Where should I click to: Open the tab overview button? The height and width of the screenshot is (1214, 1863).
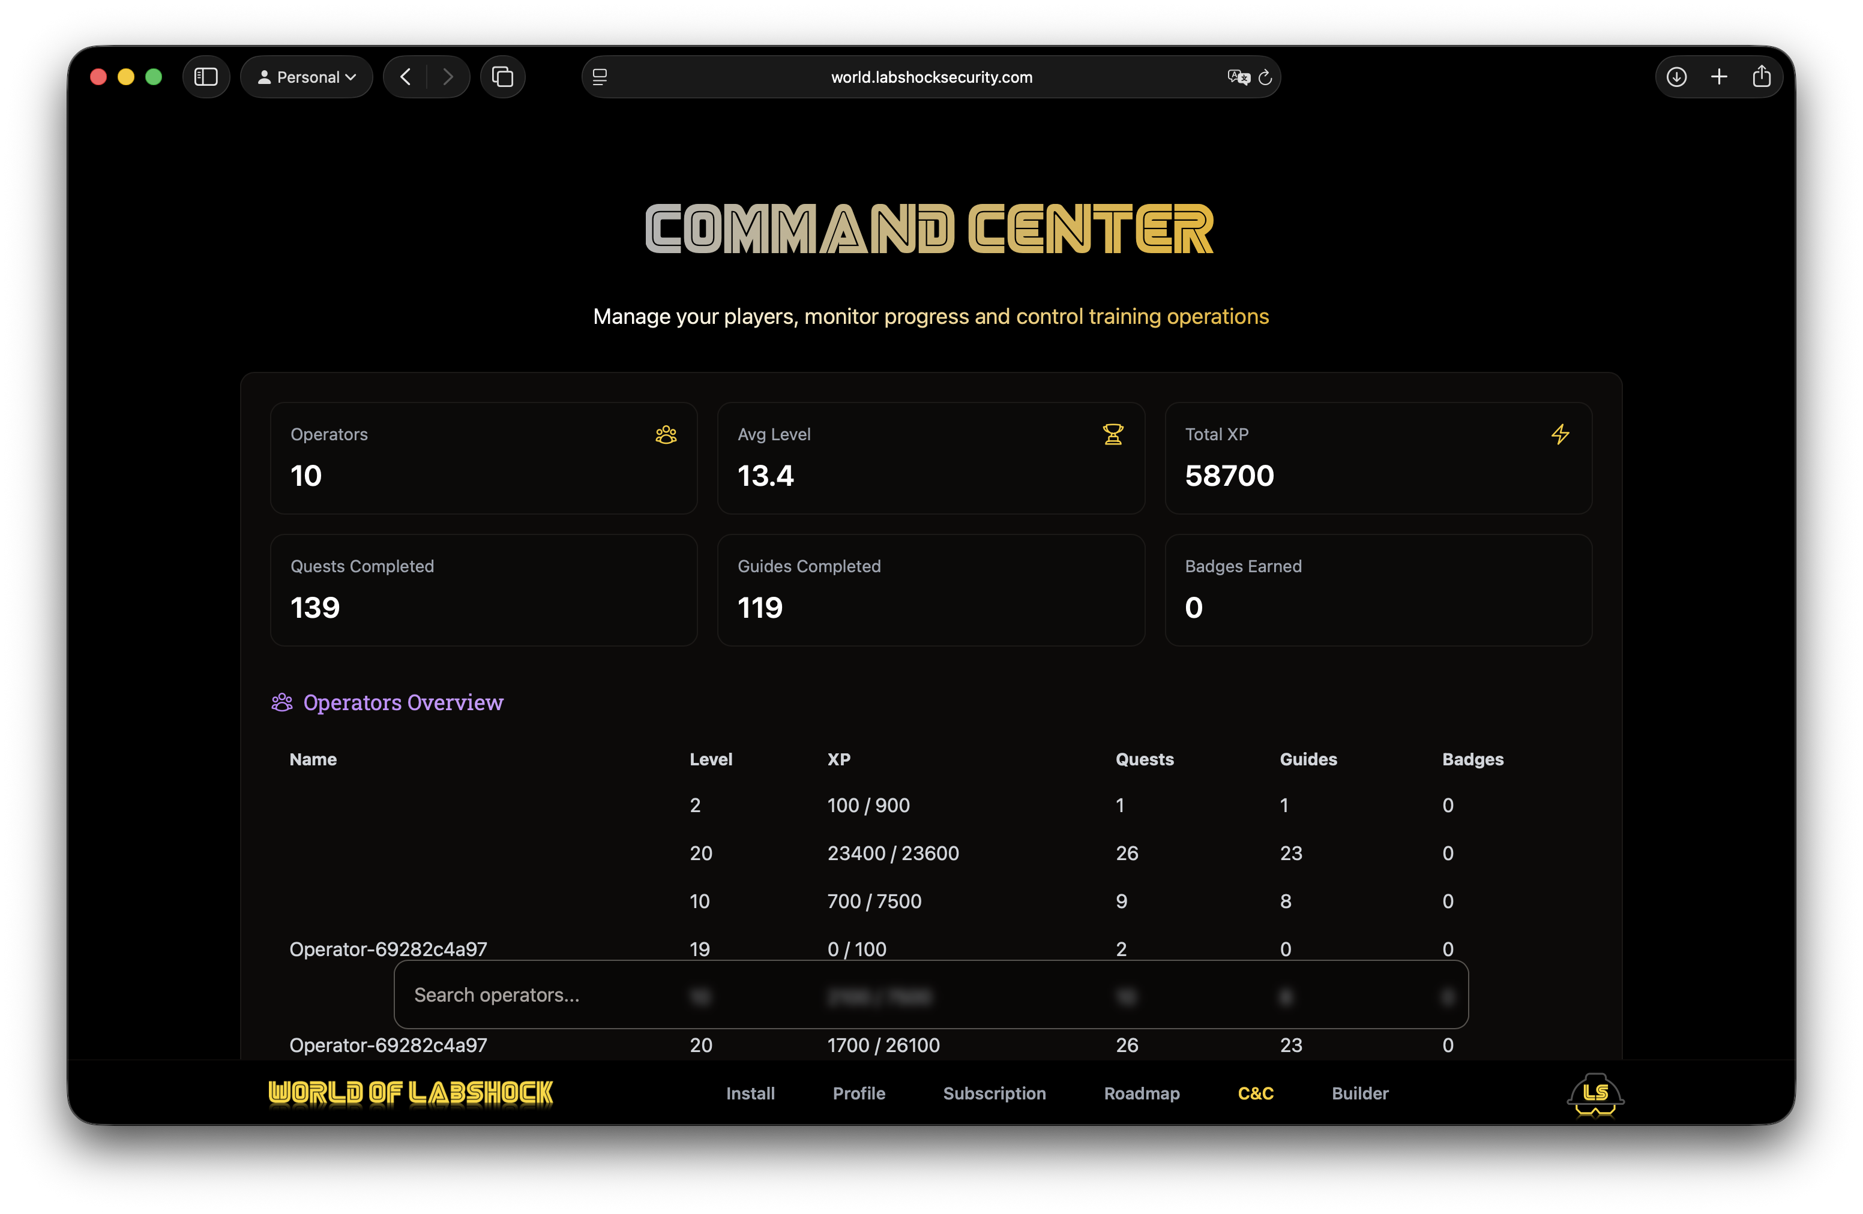pos(502,77)
